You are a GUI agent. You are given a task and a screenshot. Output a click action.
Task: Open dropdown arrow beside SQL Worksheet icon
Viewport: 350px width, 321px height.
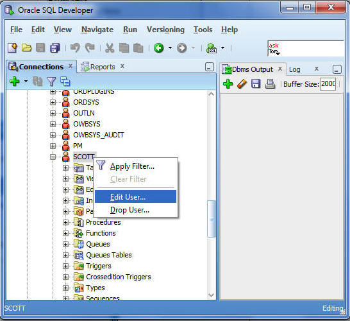click(222, 48)
